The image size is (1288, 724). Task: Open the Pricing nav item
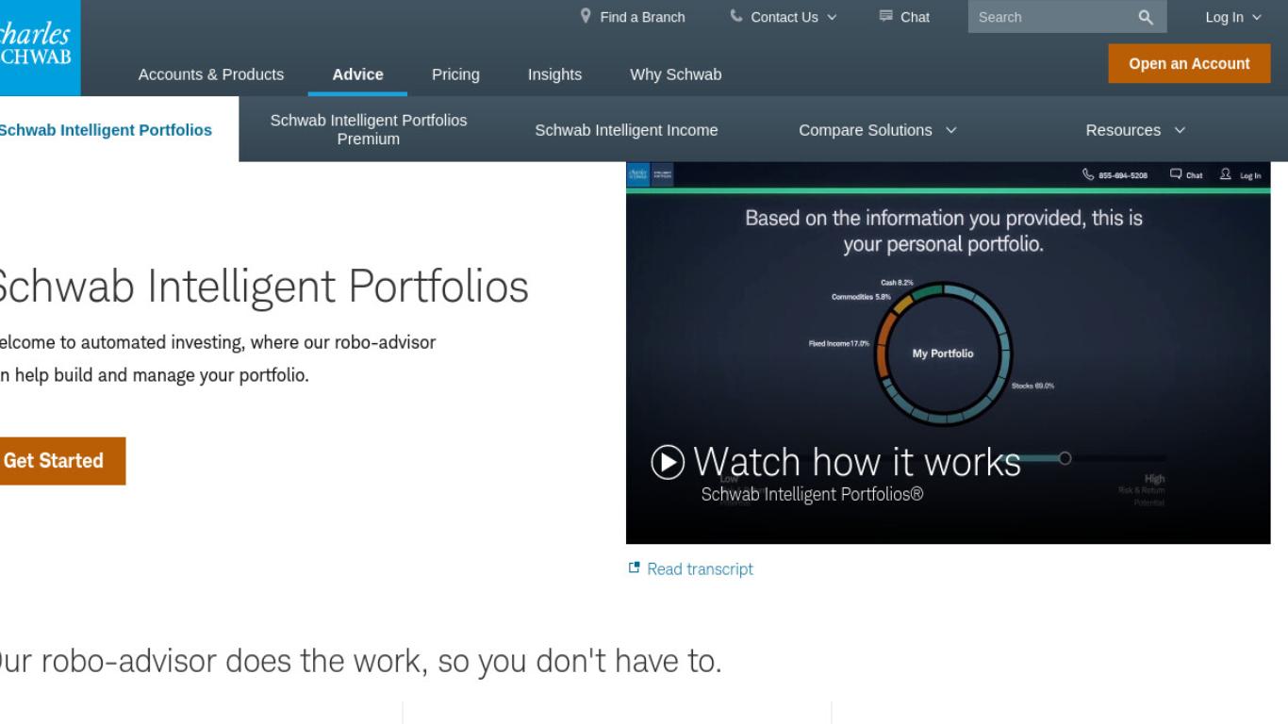[455, 74]
